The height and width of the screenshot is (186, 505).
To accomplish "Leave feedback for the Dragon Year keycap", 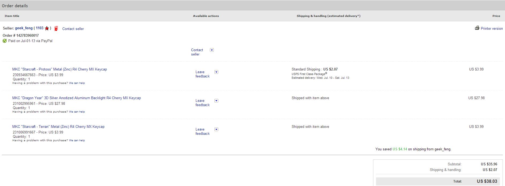I will pos(202,103).
